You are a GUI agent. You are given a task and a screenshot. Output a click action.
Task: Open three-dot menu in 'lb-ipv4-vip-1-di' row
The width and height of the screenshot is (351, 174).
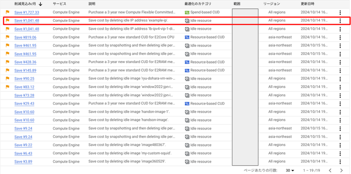tap(340, 29)
